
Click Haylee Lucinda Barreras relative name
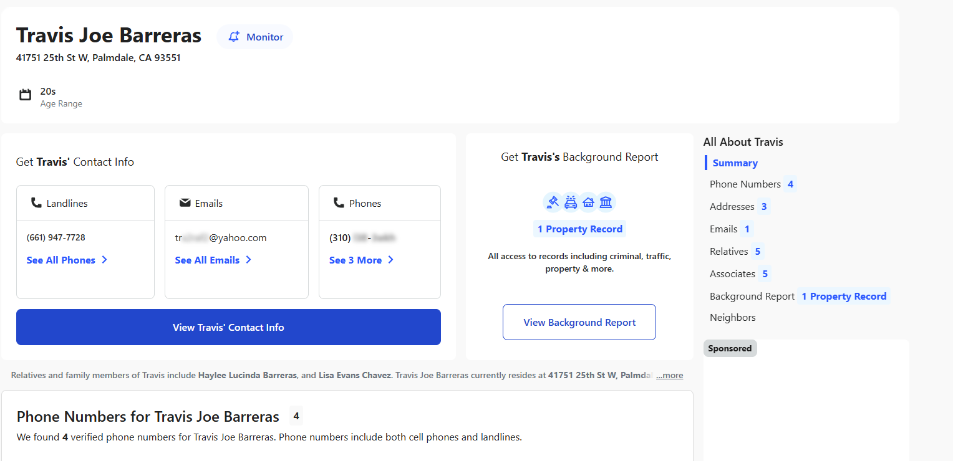point(248,376)
